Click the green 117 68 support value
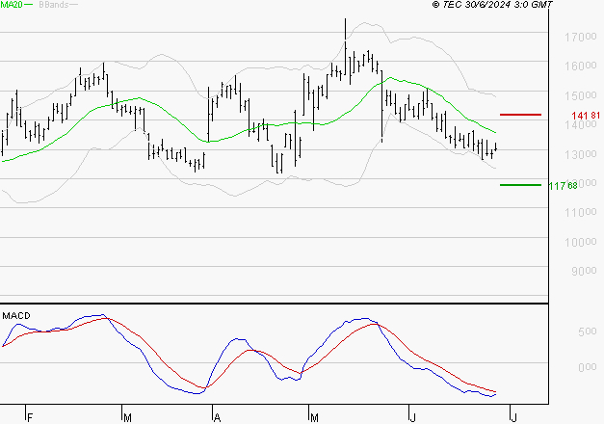604x424 pixels. pyautogui.click(x=563, y=186)
